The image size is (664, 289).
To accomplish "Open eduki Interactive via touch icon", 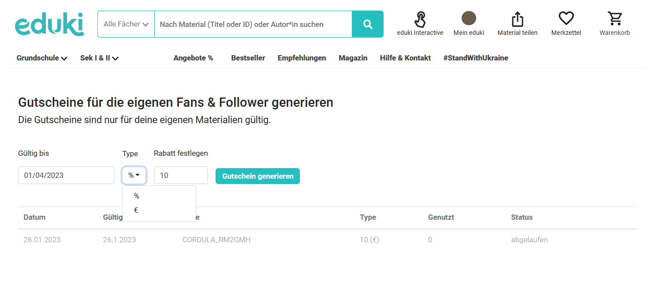I will (x=420, y=19).
